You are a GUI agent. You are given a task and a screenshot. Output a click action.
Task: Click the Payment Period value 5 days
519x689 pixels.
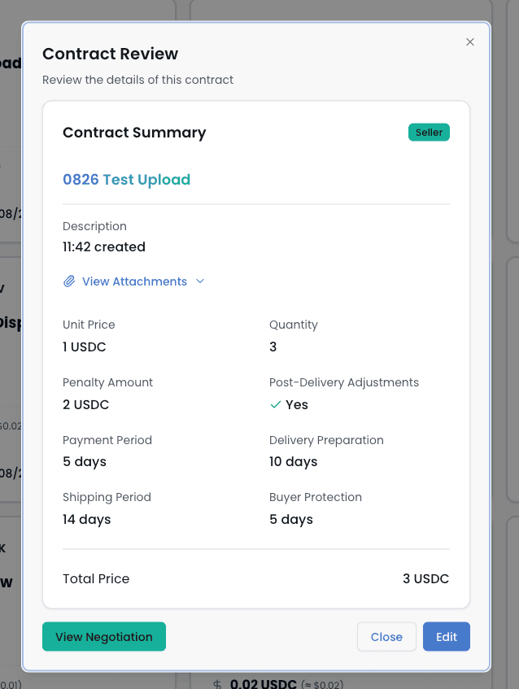click(85, 461)
